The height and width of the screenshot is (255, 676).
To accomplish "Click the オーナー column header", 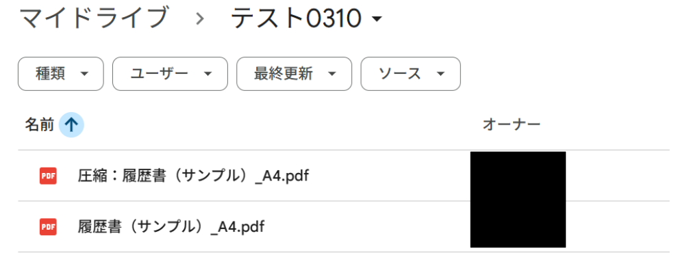I will [x=512, y=125].
